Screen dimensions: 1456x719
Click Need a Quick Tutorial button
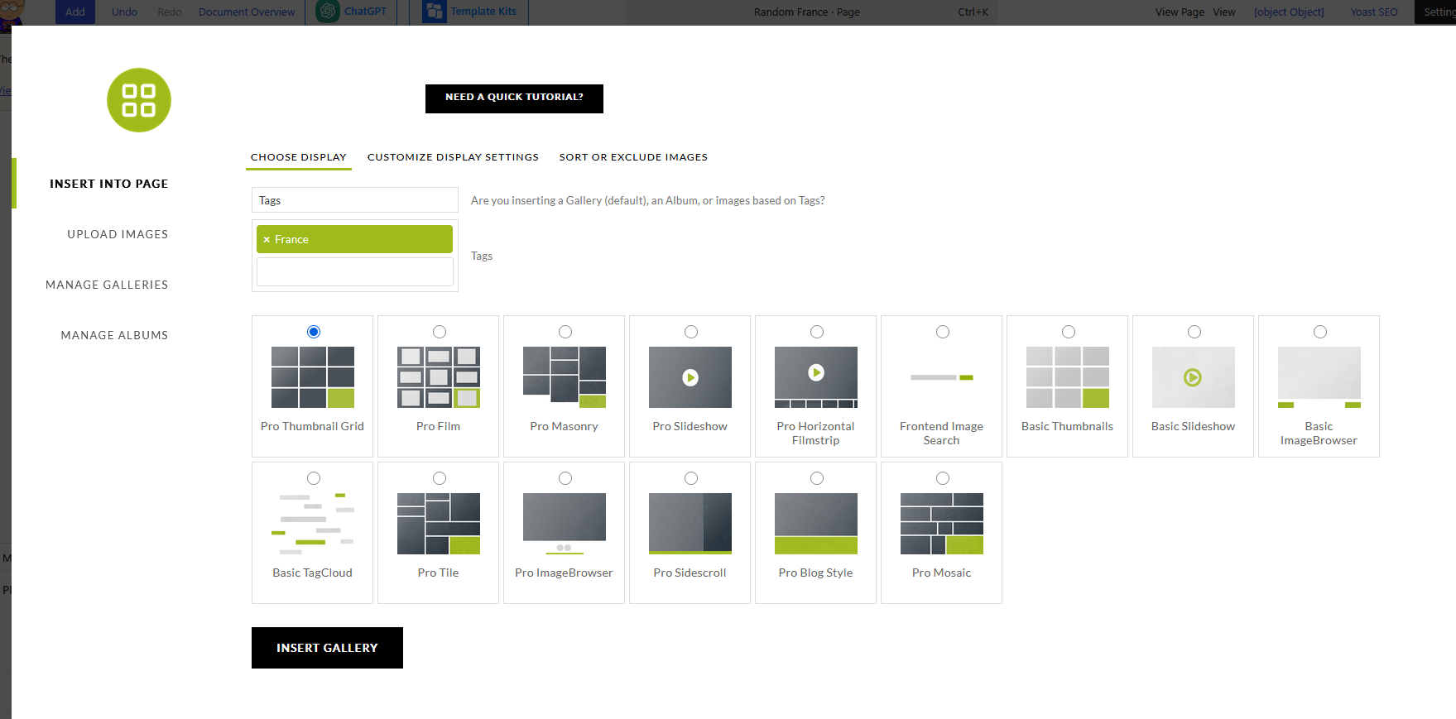point(514,98)
